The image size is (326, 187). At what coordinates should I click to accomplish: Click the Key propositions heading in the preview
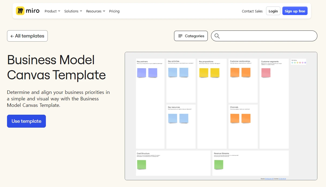click(x=206, y=62)
